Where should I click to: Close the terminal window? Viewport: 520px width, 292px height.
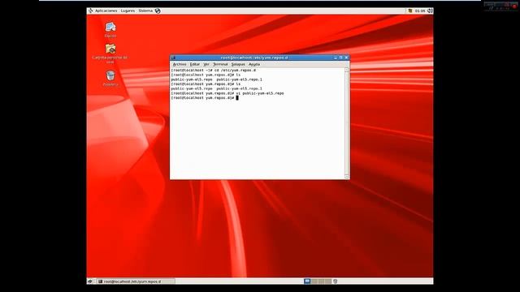346,58
